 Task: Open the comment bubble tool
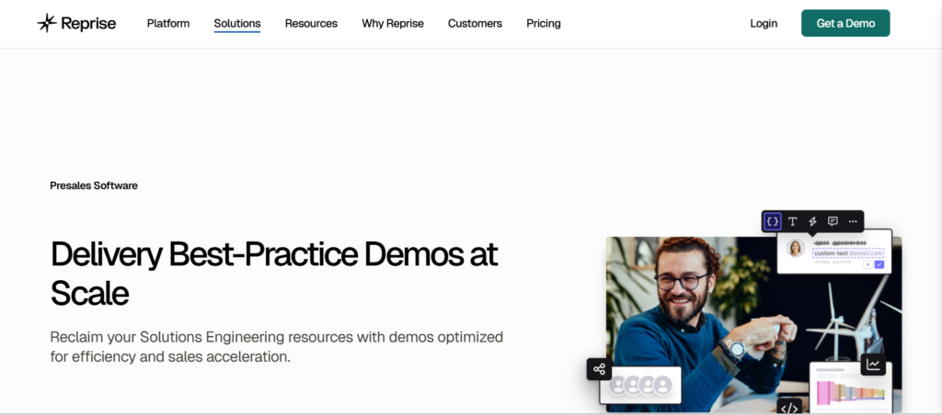tap(833, 221)
